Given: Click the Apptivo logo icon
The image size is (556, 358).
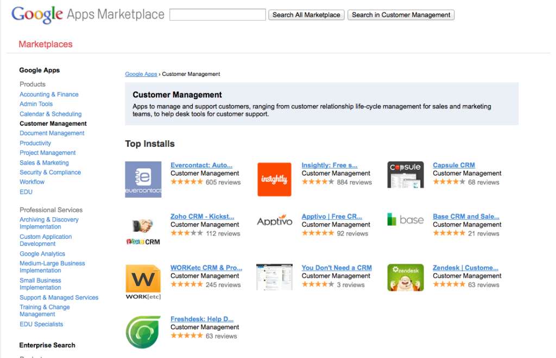Looking at the screenshot, I should click(275, 221).
